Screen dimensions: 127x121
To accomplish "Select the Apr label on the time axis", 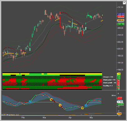I will coord(70,118).
